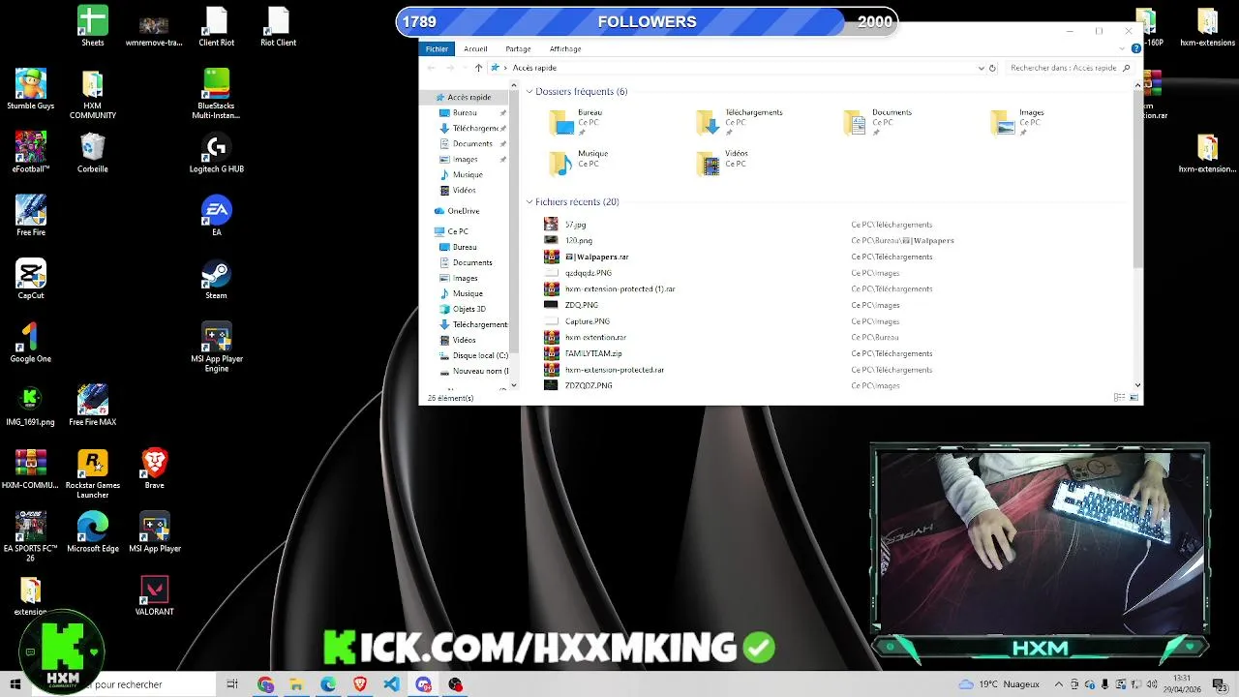
Task: Launch CapCut from the desktop
Action: (31, 279)
